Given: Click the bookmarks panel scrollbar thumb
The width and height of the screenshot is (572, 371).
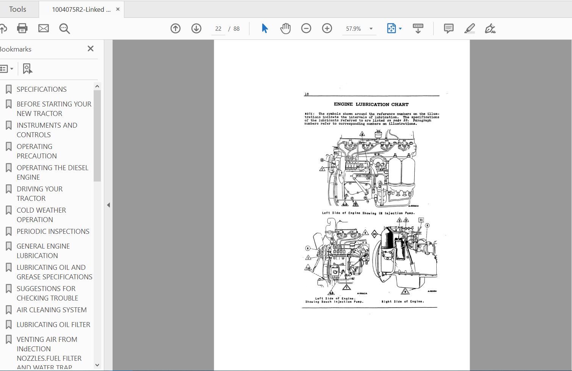Looking at the screenshot, I should tap(97, 136).
